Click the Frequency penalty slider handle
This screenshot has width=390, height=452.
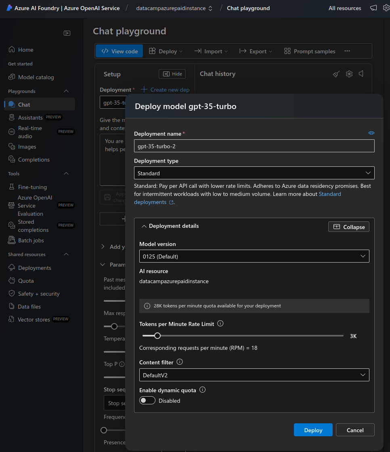tap(104, 430)
